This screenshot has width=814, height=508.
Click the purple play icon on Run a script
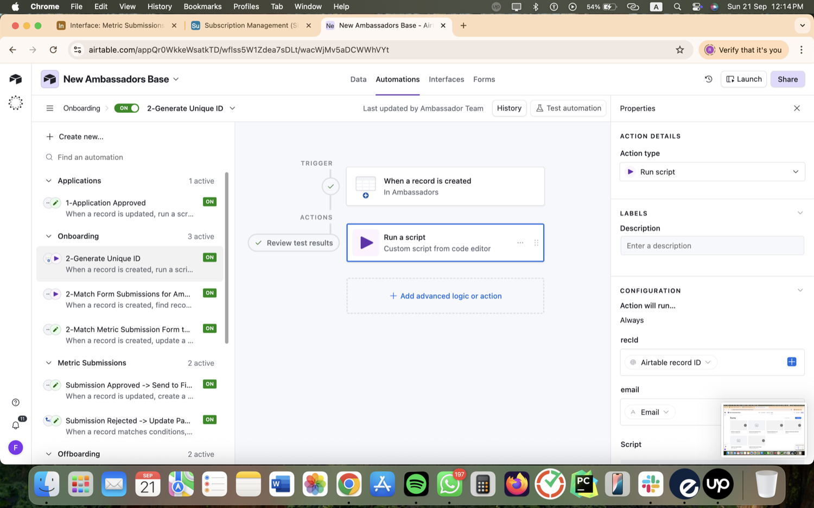point(366,243)
